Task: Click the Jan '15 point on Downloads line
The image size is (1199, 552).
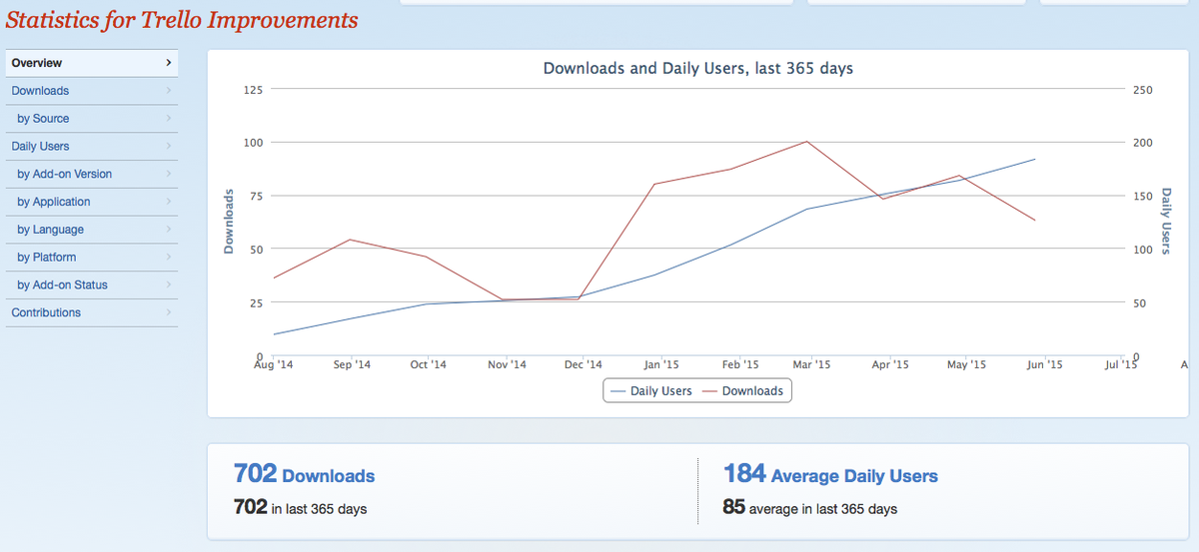Action: pos(653,184)
